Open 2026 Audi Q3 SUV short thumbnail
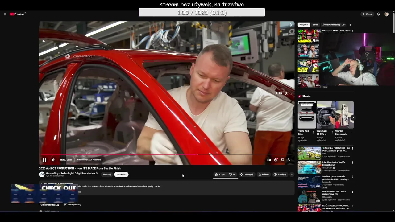Viewport: 395px width, 222px height. click(x=326, y=115)
